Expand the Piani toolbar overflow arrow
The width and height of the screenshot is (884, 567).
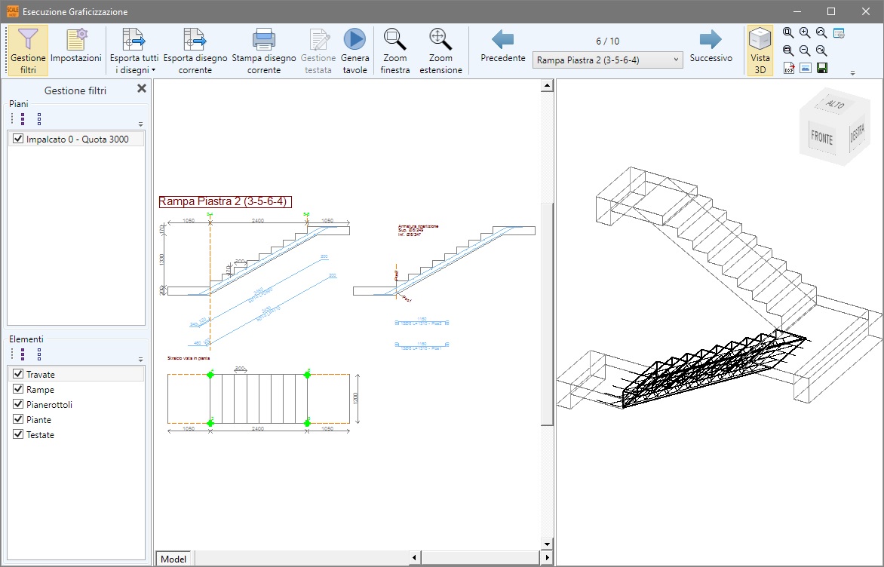140,124
